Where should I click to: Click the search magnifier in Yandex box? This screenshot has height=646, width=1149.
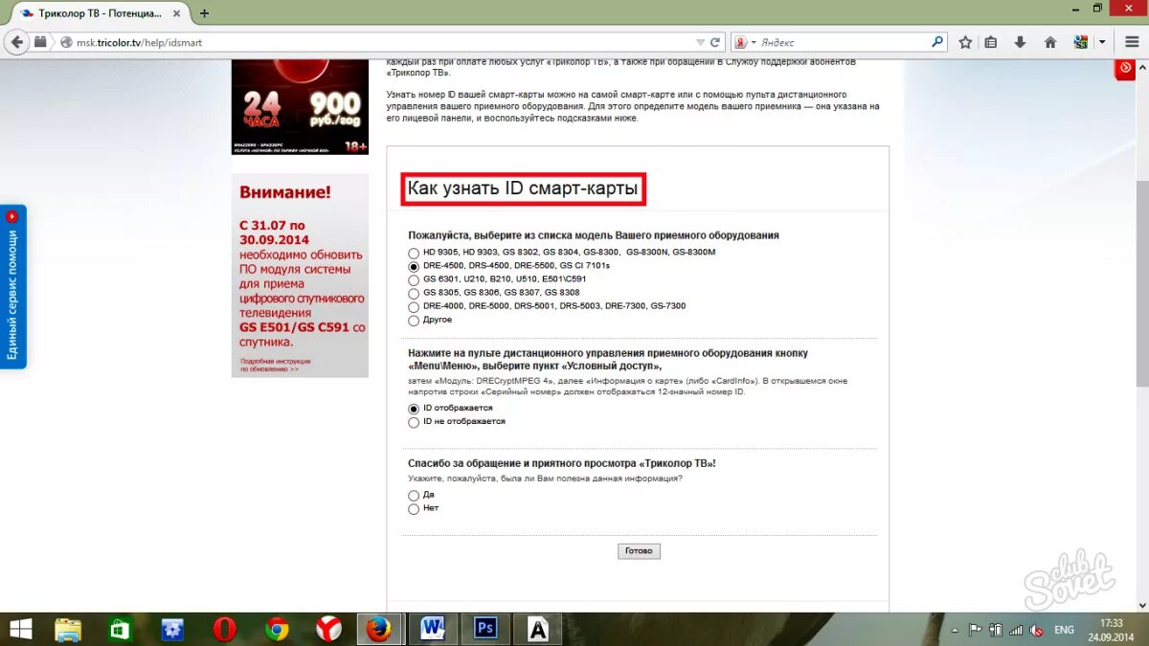(x=937, y=42)
